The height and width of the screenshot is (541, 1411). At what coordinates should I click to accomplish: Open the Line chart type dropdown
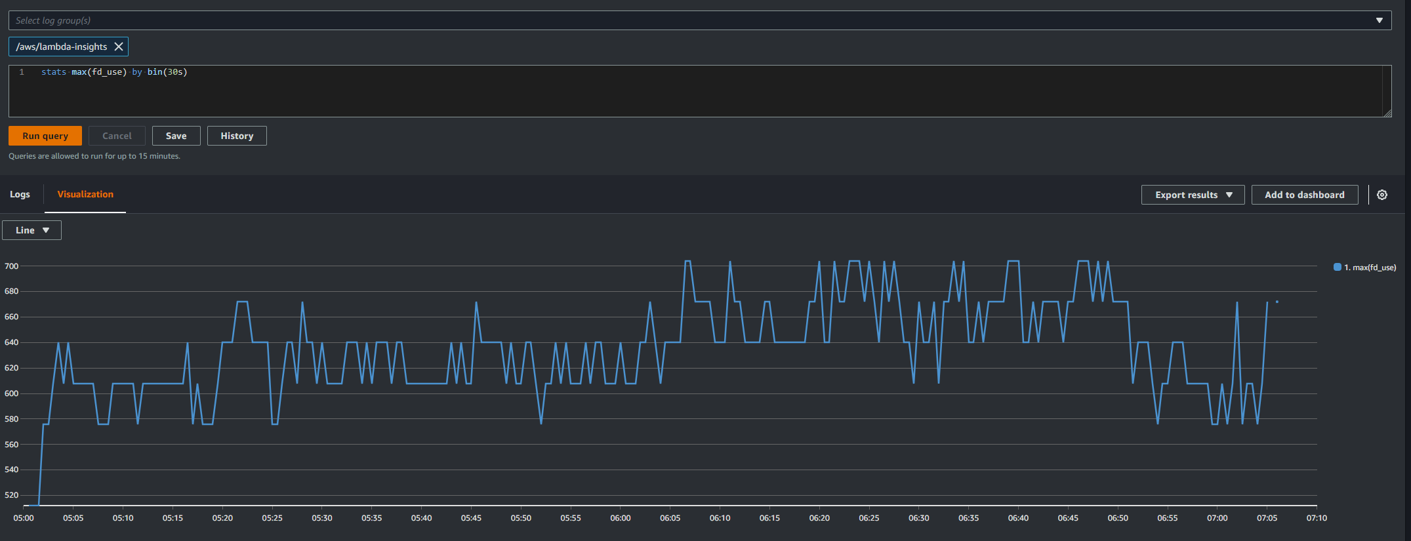[31, 230]
